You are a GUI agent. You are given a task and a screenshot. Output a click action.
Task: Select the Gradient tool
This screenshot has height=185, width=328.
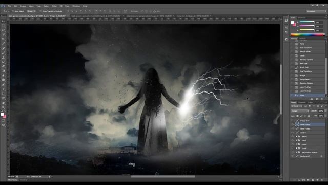3,71
